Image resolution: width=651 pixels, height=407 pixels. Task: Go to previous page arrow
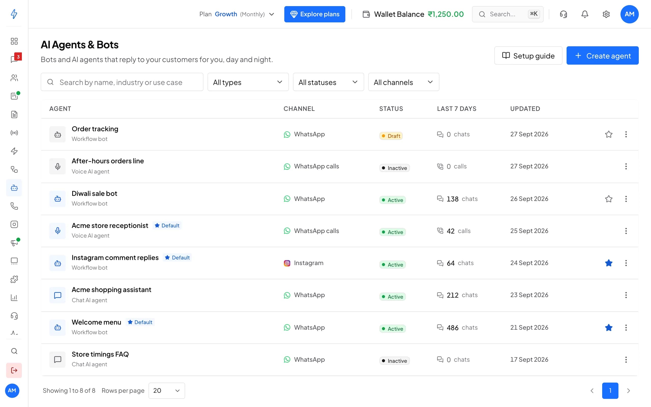[x=592, y=390]
